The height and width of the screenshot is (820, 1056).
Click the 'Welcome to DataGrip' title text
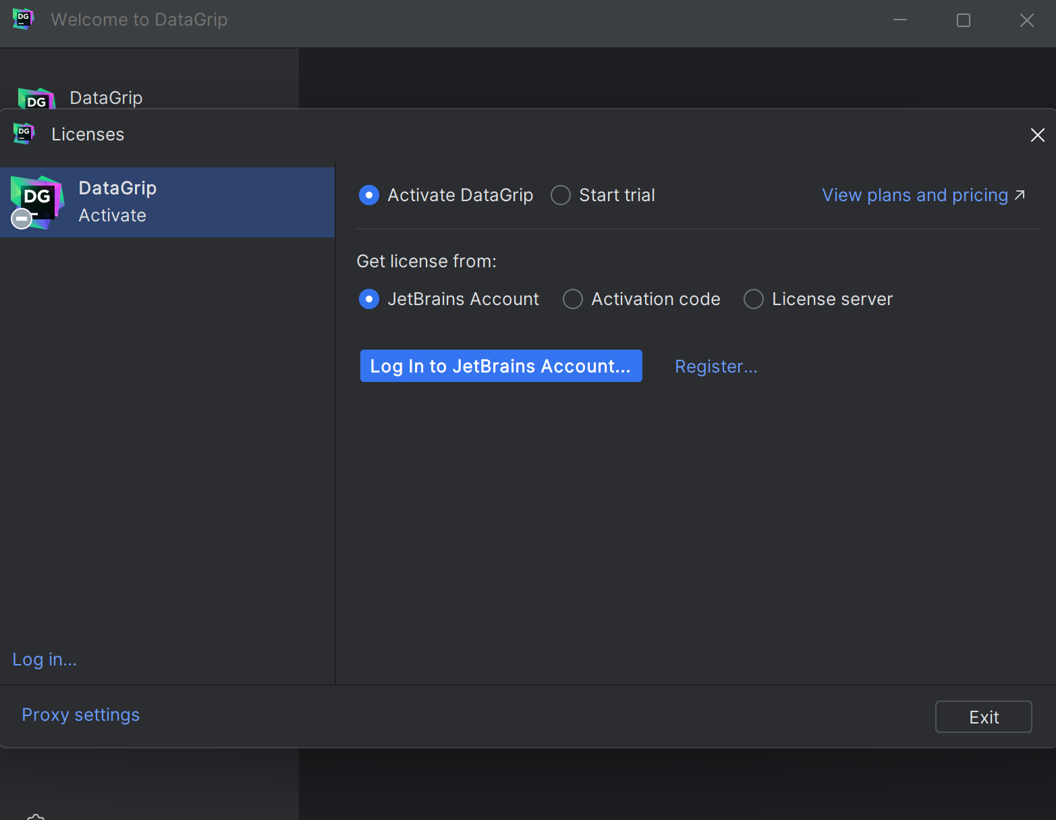(x=139, y=20)
